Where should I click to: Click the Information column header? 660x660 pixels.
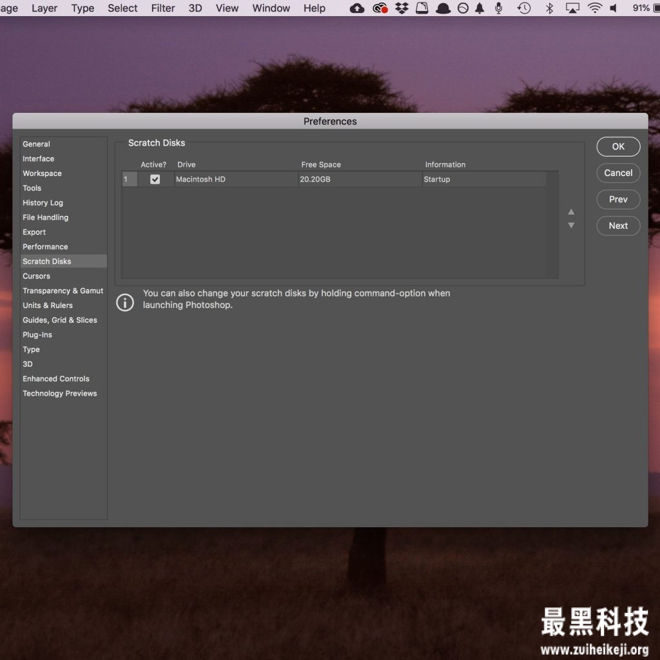(445, 164)
